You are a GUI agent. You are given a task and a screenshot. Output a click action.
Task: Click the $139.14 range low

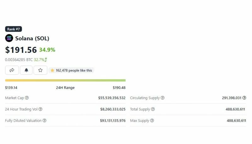(11, 88)
